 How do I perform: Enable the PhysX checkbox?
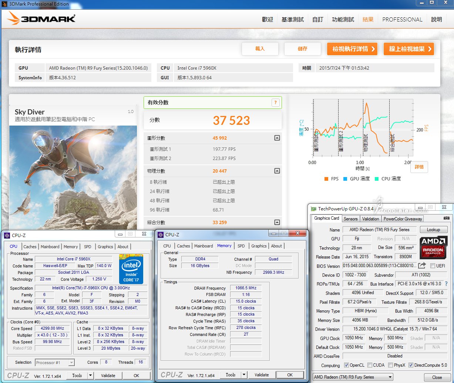point(391,365)
